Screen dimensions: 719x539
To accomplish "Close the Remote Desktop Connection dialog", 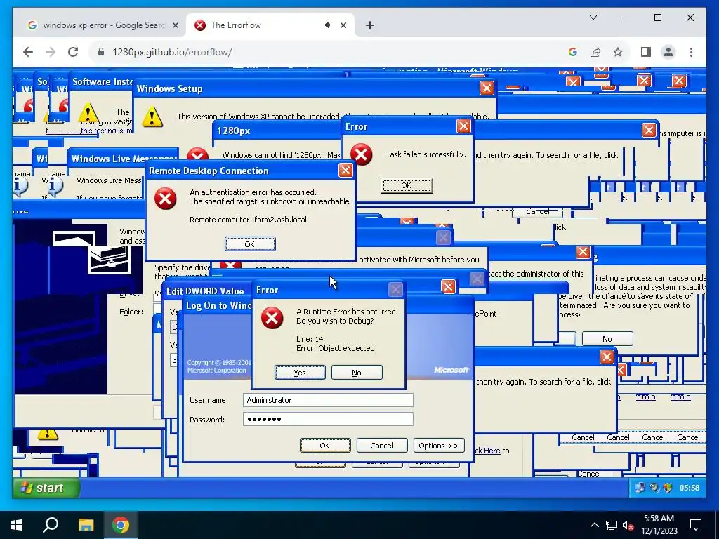I will pyautogui.click(x=345, y=171).
